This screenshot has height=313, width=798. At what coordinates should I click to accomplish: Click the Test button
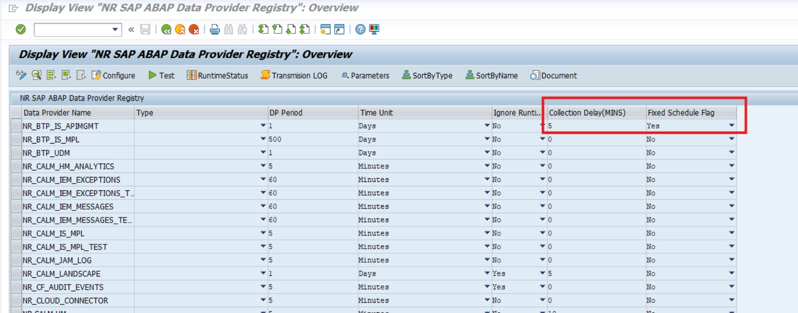pyautogui.click(x=162, y=75)
